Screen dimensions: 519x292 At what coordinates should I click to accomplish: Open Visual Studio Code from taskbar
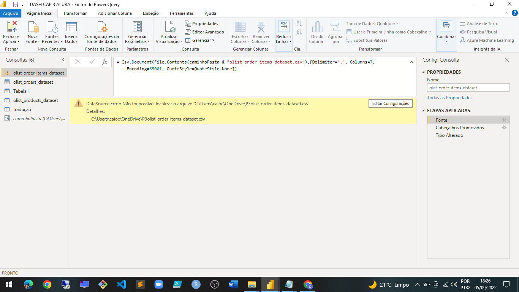(122, 284)
